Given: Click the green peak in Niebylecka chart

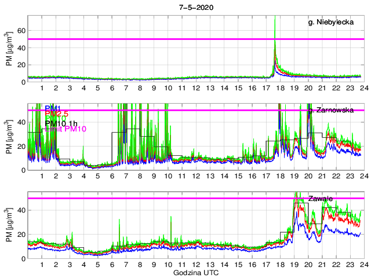Looking at the screenshot, I should click(275, 23).
